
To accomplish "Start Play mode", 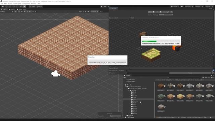I will [x=101, y=6].
